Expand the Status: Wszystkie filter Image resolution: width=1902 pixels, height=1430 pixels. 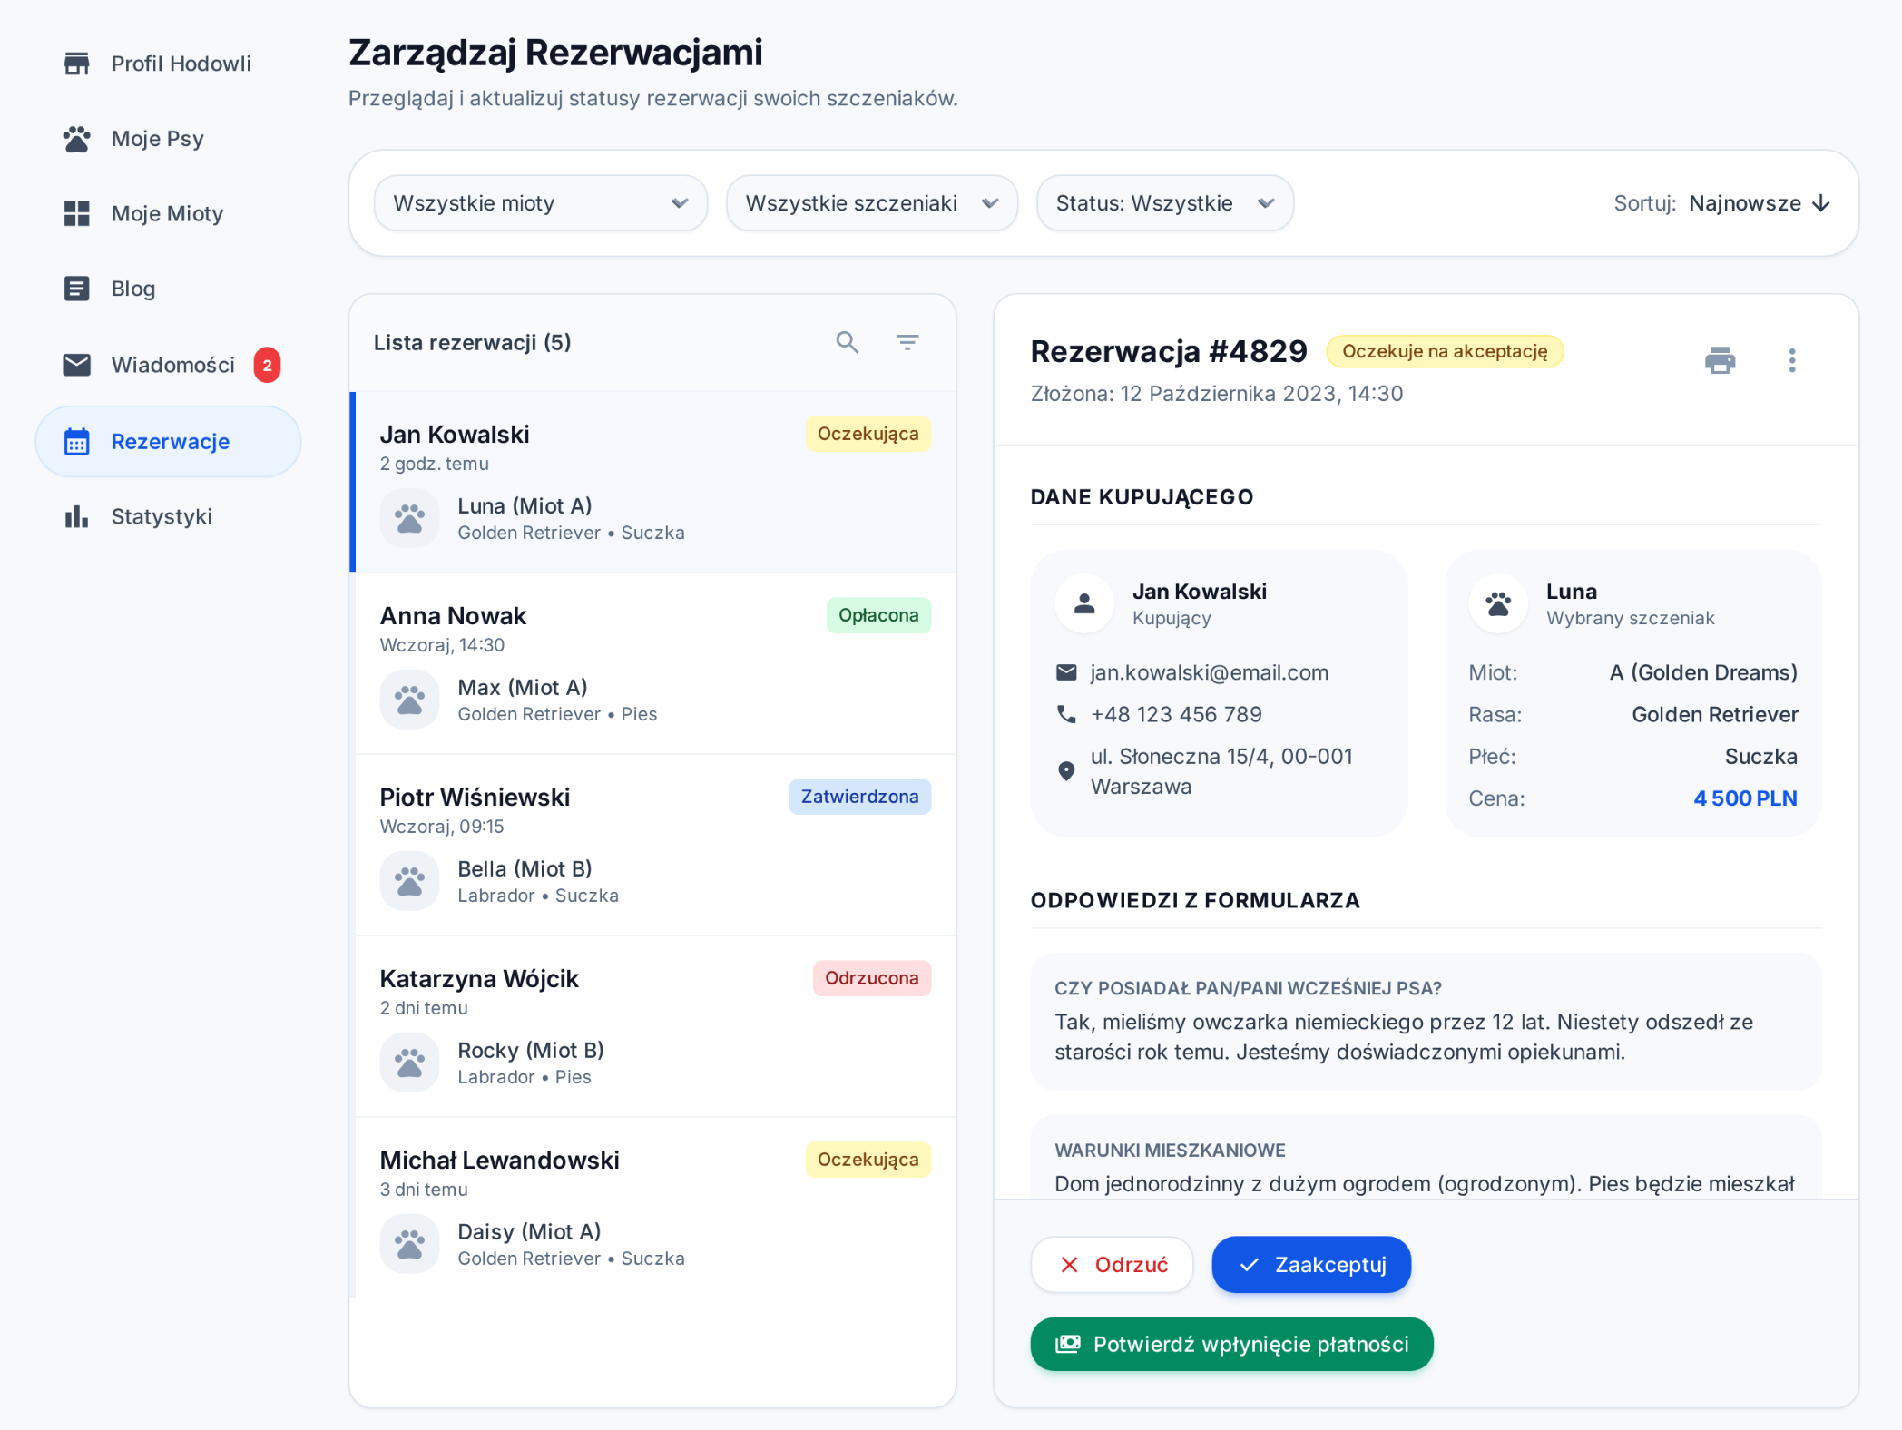(x=1164, y=203)
